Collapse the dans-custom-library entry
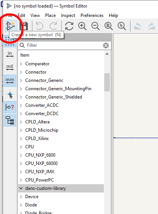 pos(21,188)
